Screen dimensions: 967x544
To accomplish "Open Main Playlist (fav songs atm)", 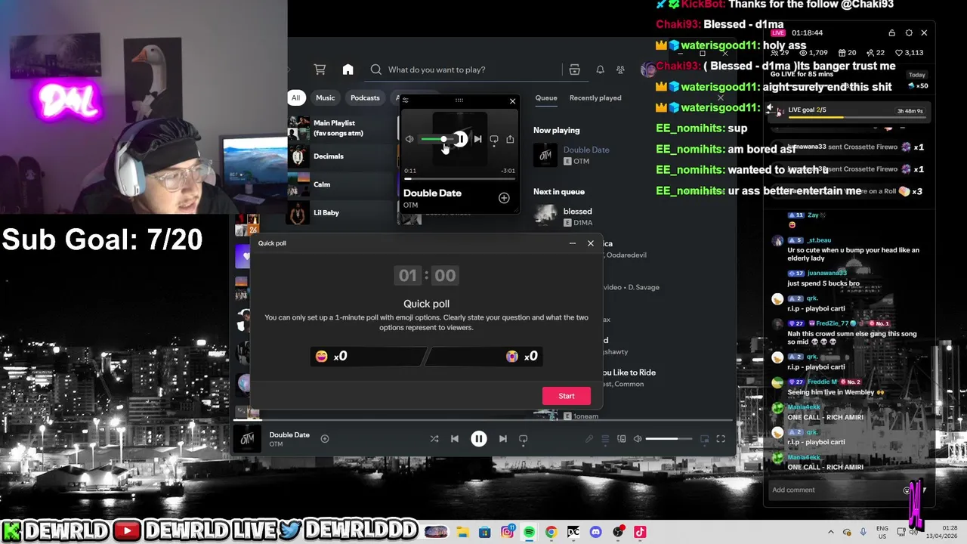I will [x=341, y=128].
